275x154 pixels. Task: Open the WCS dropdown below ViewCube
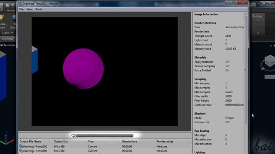tap(269, 77)
